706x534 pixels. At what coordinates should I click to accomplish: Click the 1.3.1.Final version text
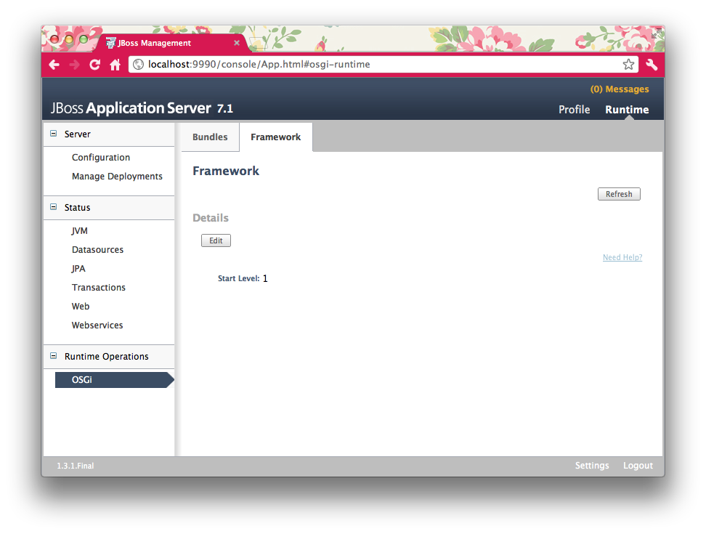[76, 466]
